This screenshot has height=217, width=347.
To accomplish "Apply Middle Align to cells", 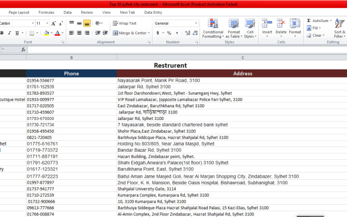I will pyautogui.click(x=79, y=23).
